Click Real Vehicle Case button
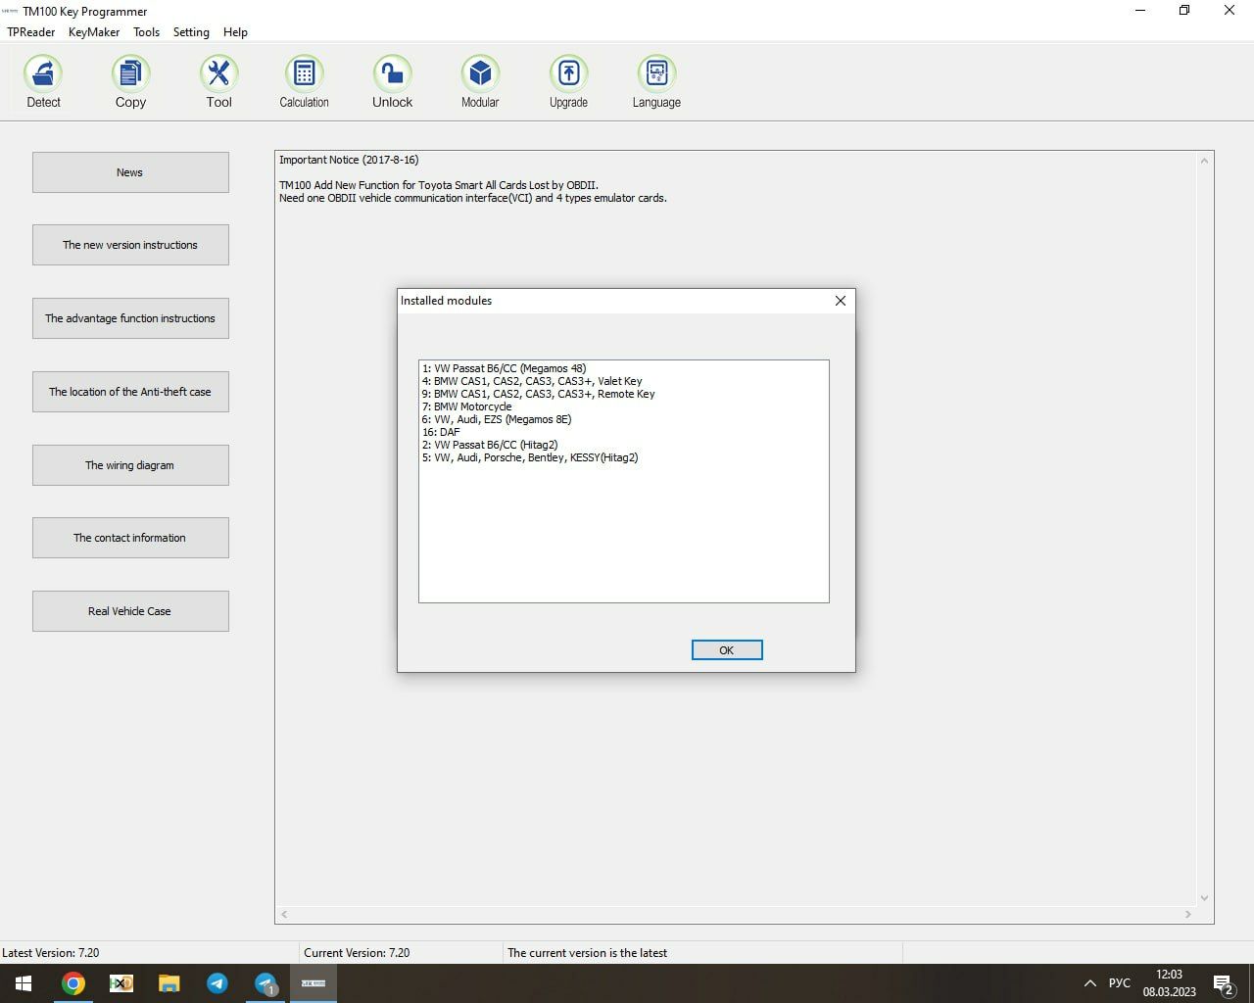Screen dimensions: 1254x1003 click(130, 611)
